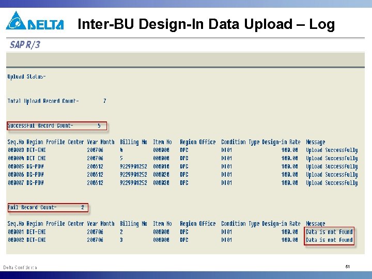The height and width of the screenshot is (279, 372).
Task: Select total upload count value 7
Action: pos(104,101)
